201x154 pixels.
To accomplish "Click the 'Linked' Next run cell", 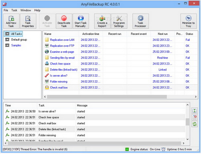I will click(162, 69).
